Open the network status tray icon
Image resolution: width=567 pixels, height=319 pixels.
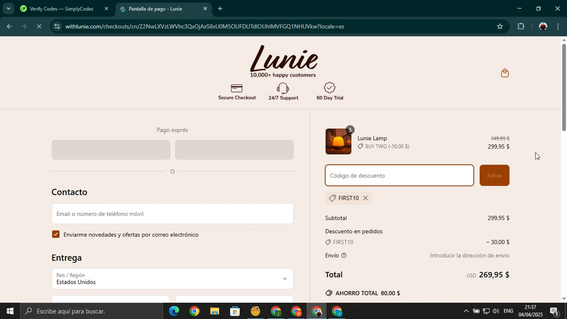tap(486, 311)
